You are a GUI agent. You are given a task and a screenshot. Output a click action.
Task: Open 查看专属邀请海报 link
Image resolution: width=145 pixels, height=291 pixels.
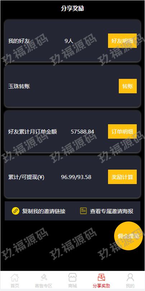point(112,211)
